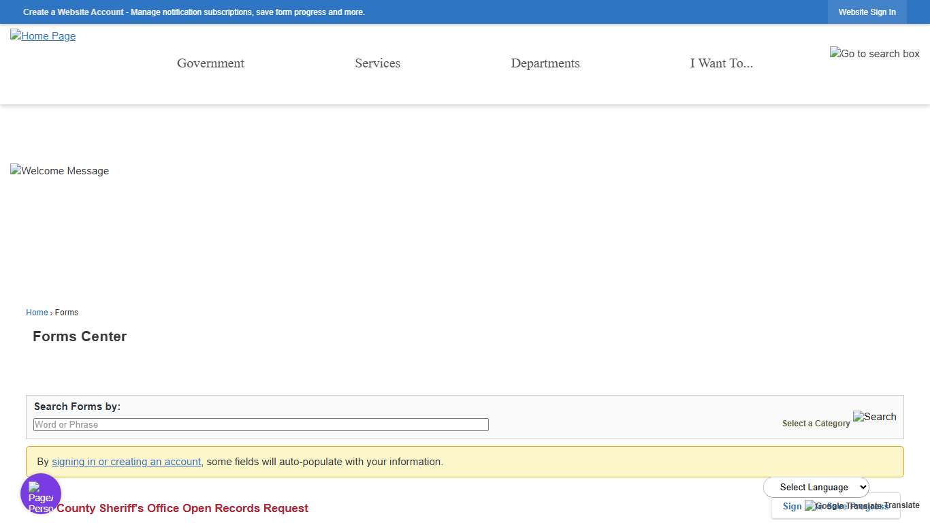
Task: Click the Welcome Message banner image
Action: coord(59,171)
